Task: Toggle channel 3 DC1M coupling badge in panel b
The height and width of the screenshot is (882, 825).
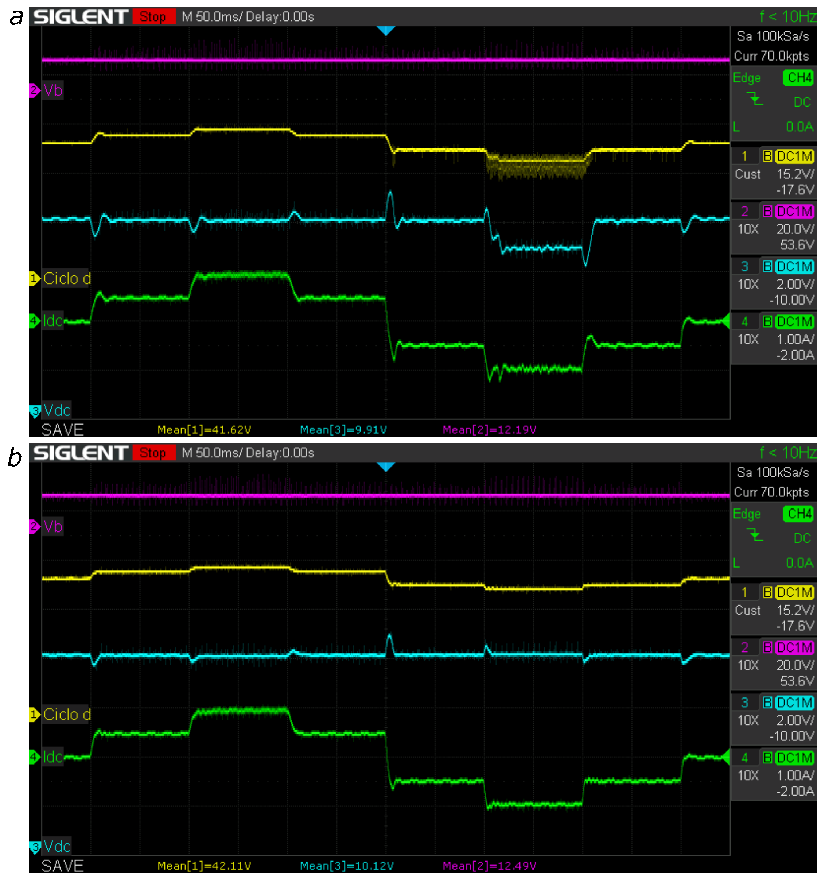Action: coord(794,703)
